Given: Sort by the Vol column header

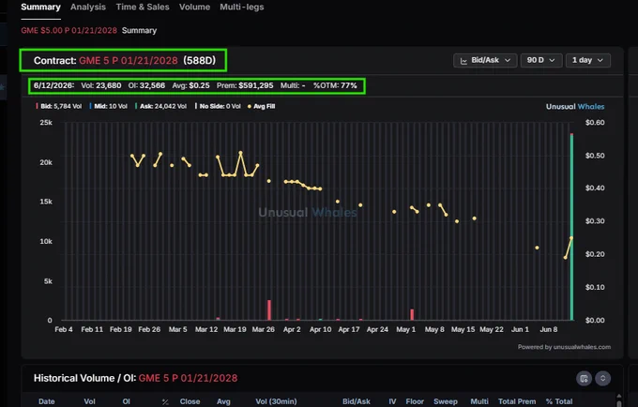Looking at the screenshot, I should (89, 401).
